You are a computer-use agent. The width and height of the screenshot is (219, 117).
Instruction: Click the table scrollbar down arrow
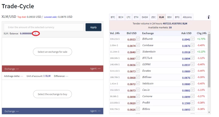209,112
